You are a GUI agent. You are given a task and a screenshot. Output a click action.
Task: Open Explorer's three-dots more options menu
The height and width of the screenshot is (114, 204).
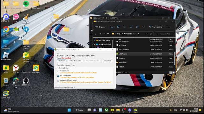169,27
